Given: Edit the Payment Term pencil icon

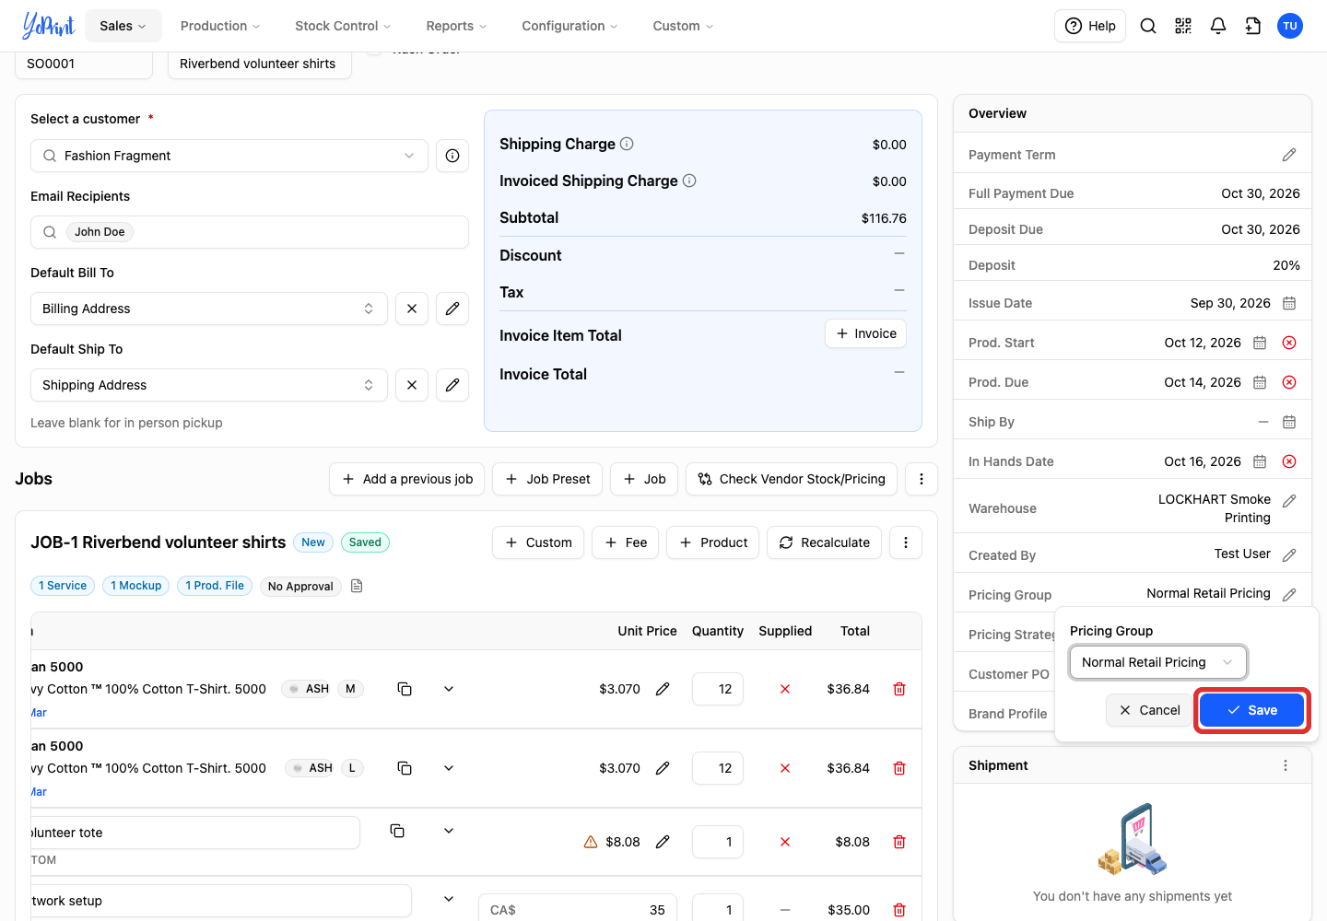Looking at the screenshot, I should [x=1289, y=155].
